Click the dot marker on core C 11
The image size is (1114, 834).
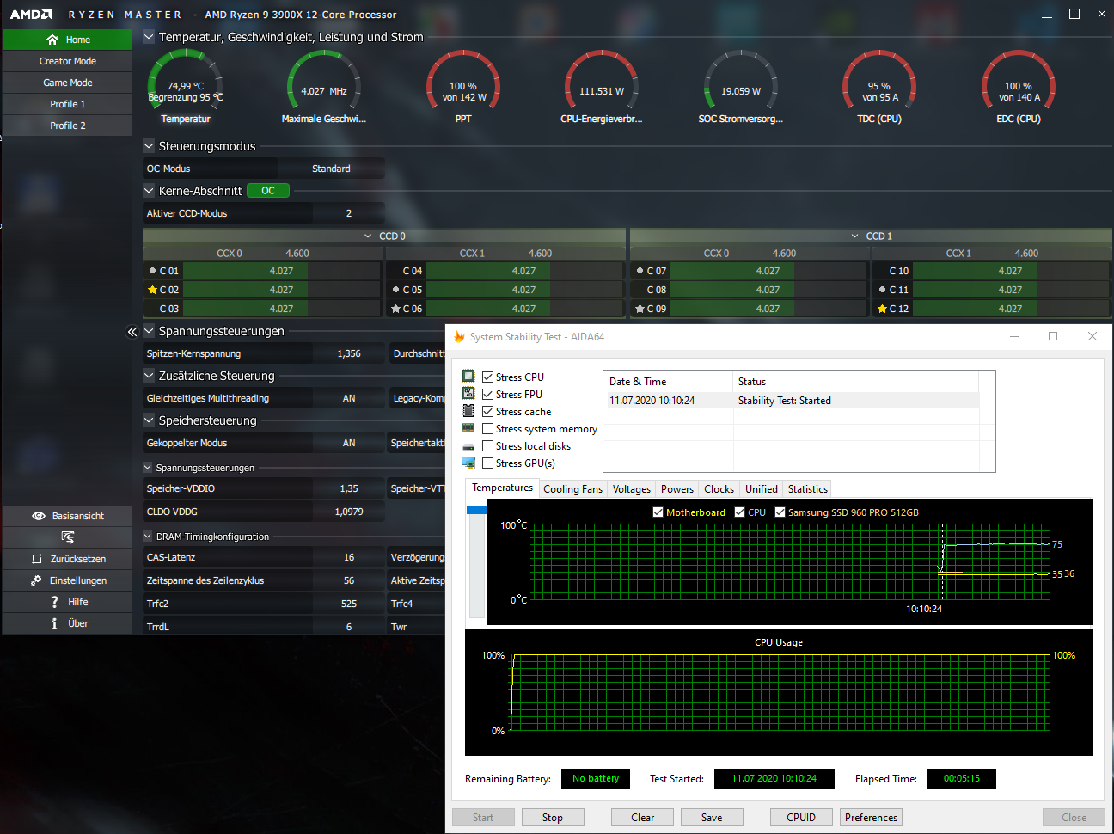click(882, 290)
